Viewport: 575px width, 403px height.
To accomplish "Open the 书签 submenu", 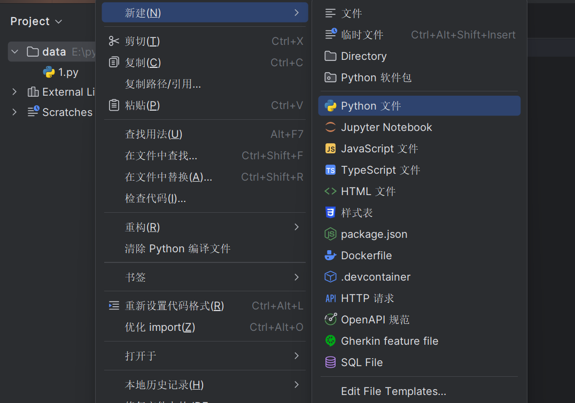I will pos(205,277).
